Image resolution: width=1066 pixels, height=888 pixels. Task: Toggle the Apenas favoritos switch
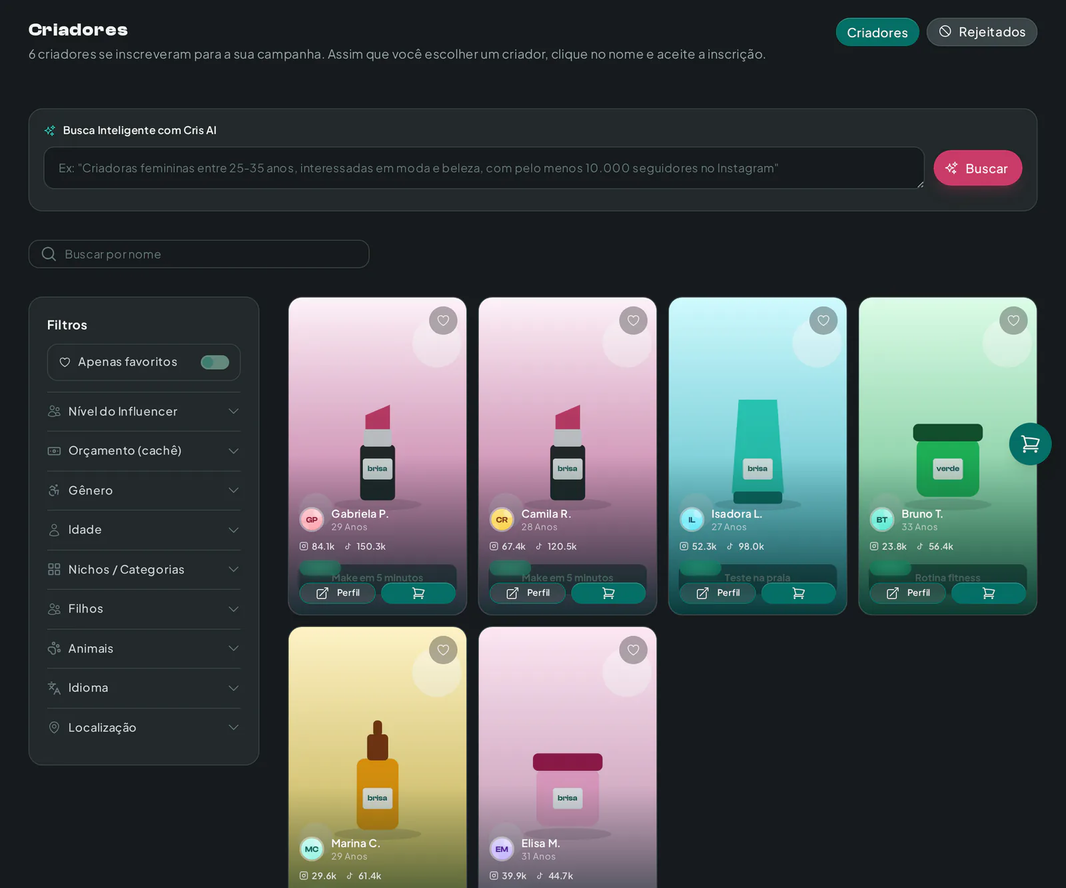click(x=215, y=362)
